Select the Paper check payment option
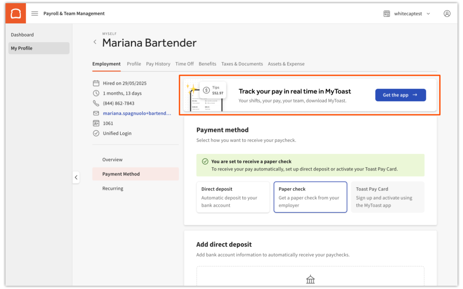 pyautogui.click(x=310, y=197)
